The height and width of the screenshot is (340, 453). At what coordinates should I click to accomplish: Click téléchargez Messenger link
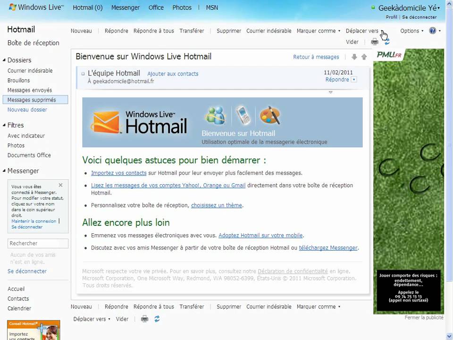(328, 248)
